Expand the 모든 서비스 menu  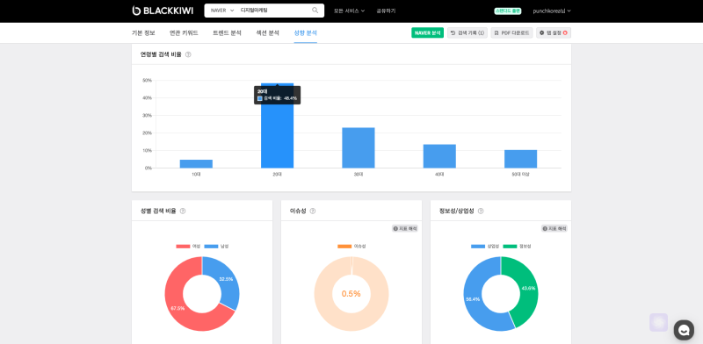tap(349, 11)
